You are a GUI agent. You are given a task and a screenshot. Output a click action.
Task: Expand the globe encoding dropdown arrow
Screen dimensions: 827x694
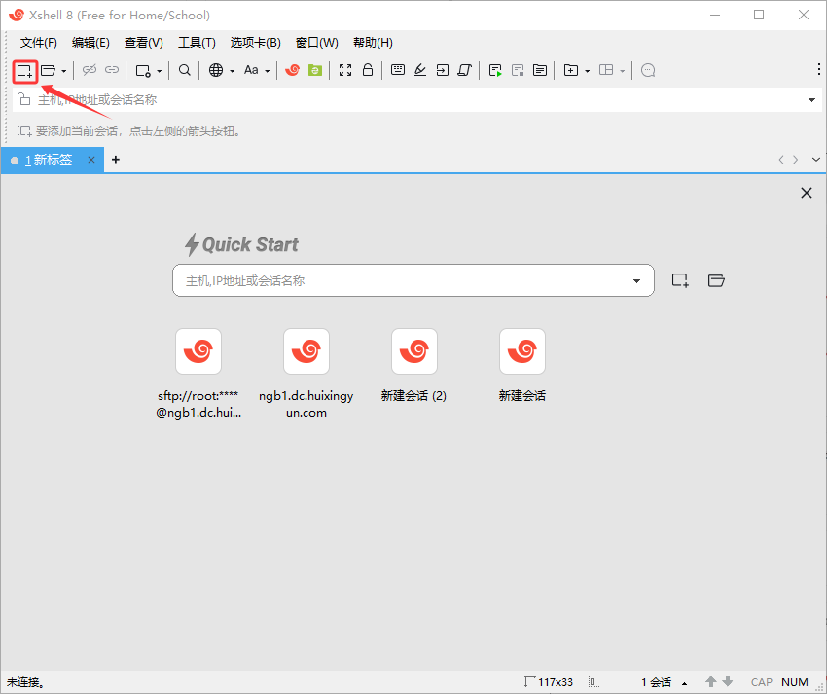pyautogui.click(x=233, y=71)
